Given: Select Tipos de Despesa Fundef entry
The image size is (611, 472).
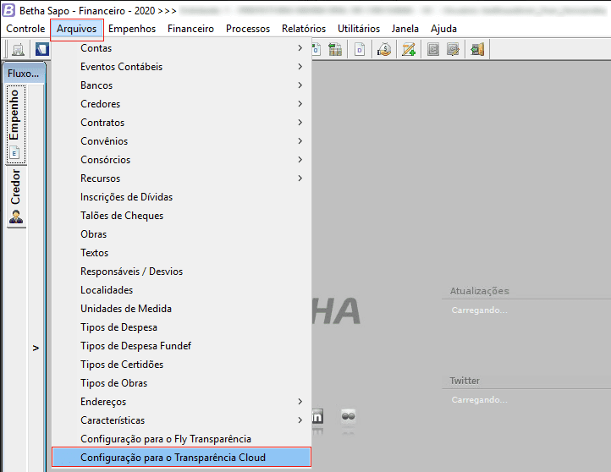Looking at the screenshot, I should click(182, 346).
